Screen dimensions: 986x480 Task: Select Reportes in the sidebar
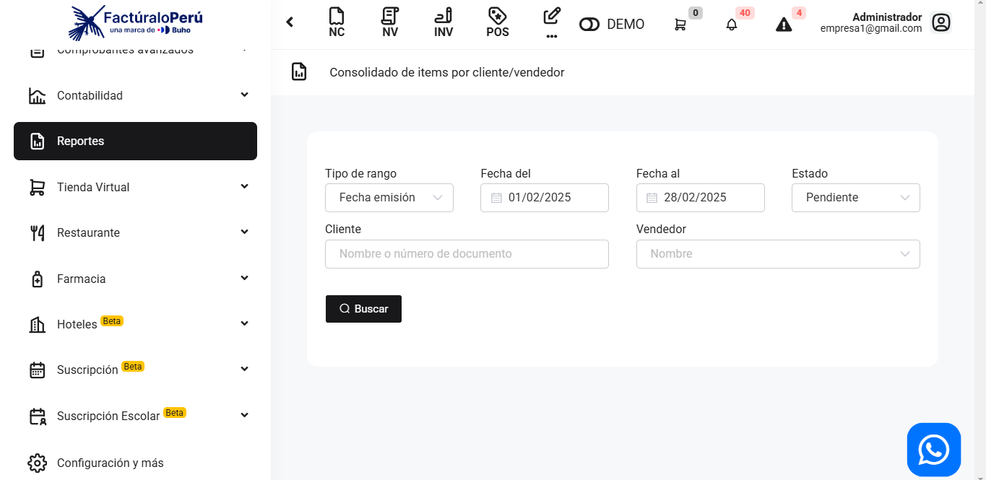click(x=135, y=141)
